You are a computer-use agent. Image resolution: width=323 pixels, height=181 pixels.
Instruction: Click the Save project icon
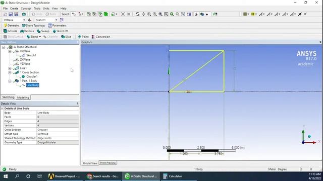(11, 14)
